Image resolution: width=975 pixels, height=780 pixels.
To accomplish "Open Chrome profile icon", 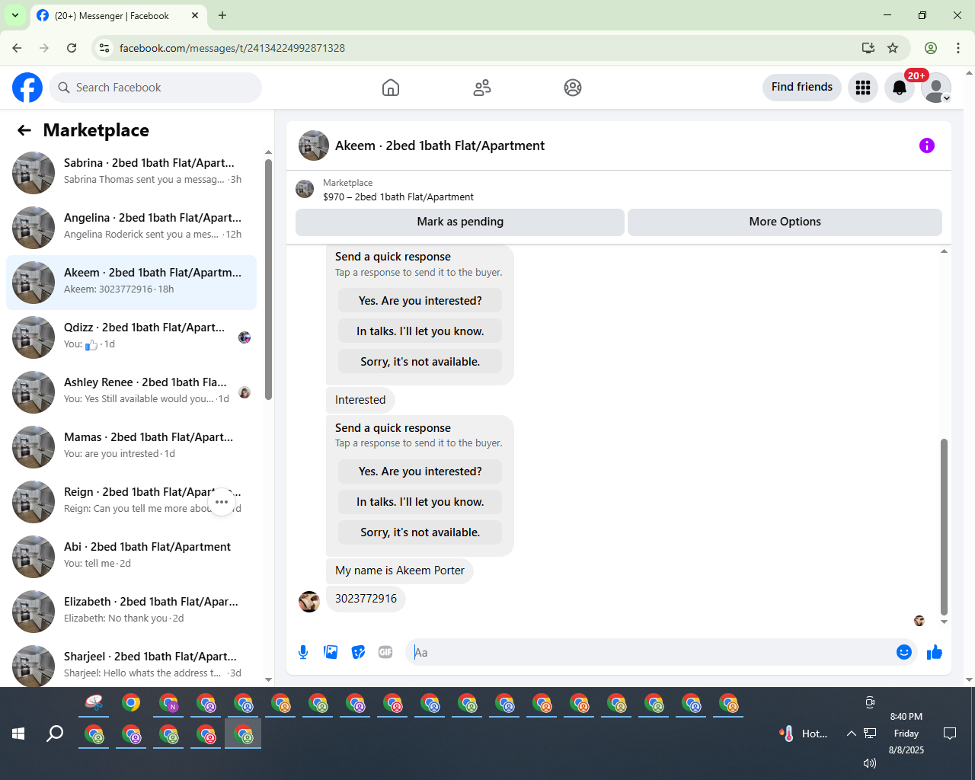I will pyautogui.click(x=931, y=48).
